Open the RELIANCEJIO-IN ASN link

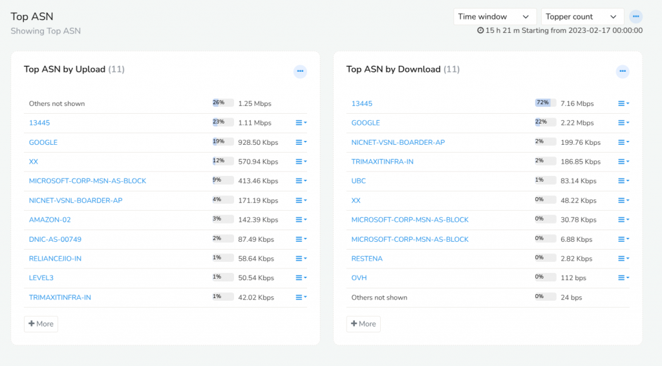(x=55, y=259)
